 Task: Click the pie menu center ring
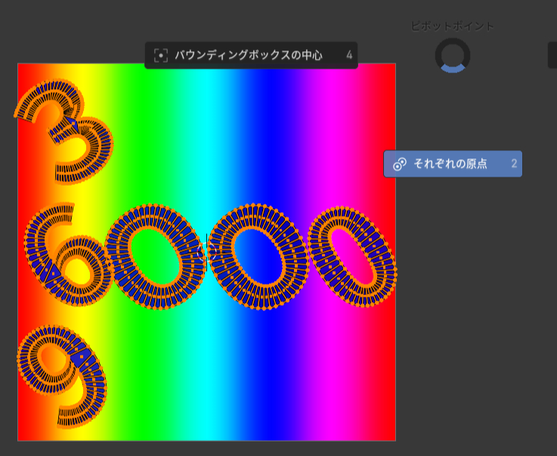click(453, 55)
